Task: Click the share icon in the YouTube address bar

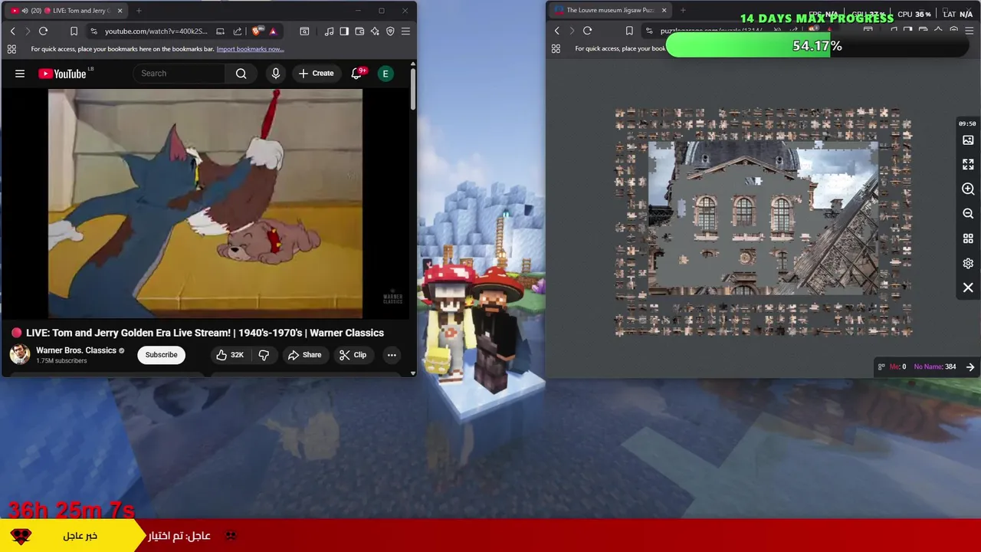Action: tap(237, 31)
